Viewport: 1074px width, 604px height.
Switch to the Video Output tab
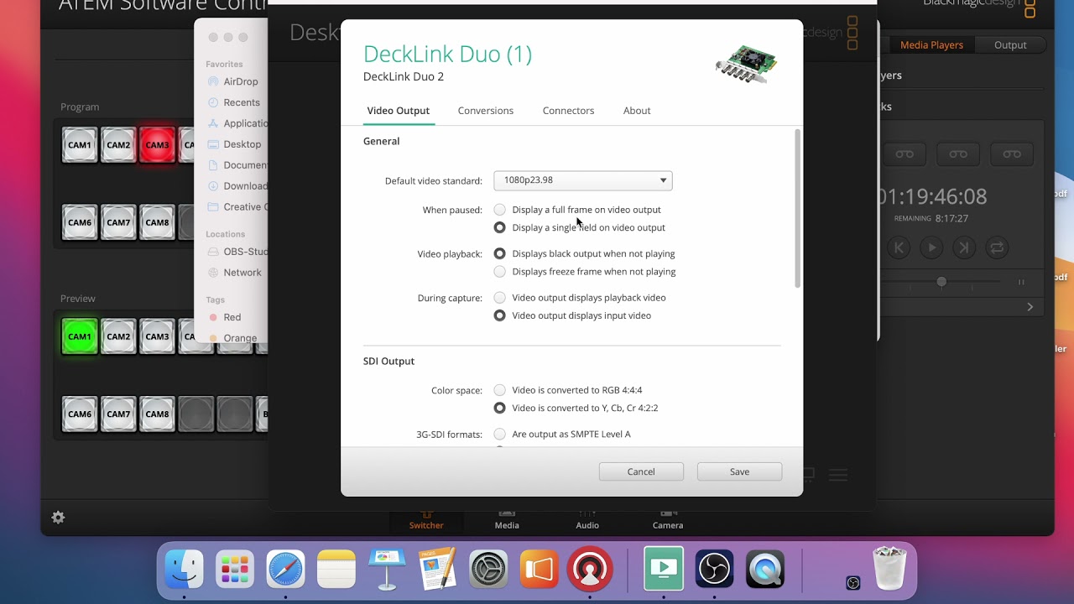tap(399, 111)
